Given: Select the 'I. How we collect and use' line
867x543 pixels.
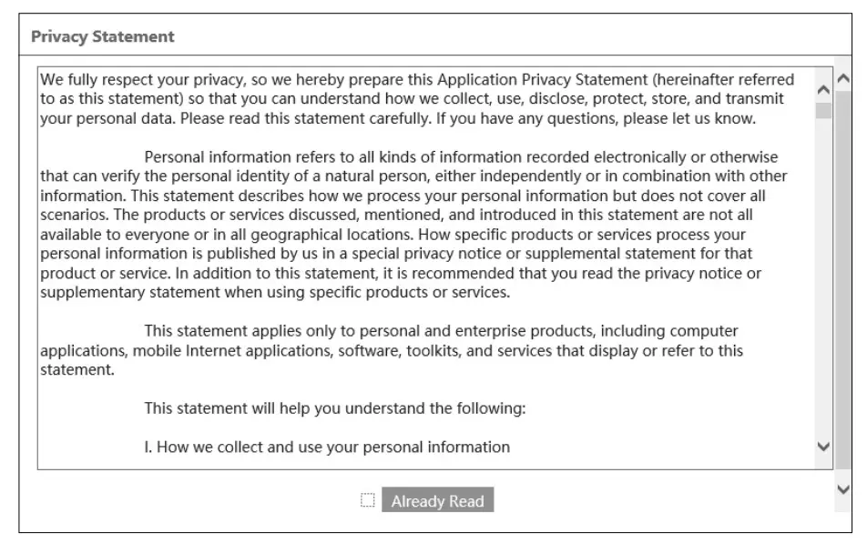Looking at the screenshot, I should [327, 447].
